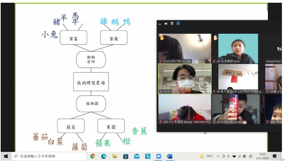Select the 2B SACPS video thumbnail
The width and height of the screenshot is (285, 162).
coord(185,78)
